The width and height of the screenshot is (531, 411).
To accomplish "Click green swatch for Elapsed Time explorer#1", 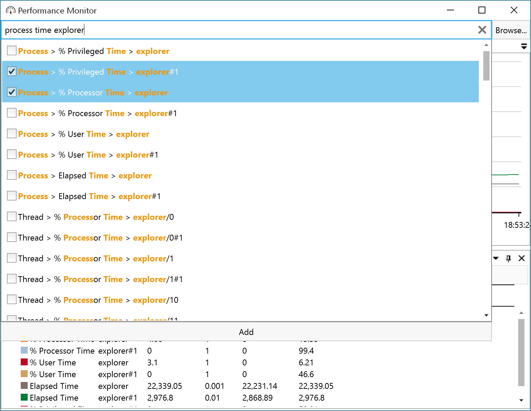I will 24,398.
